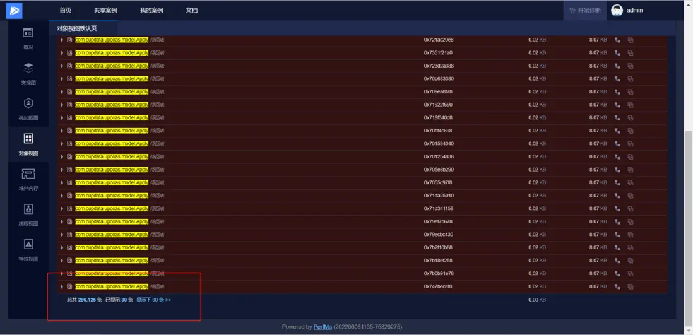Image resolution: width=693 pixels, height=335 pixels.
Task: Click the admin avatar icon
Action: (617, 10)
